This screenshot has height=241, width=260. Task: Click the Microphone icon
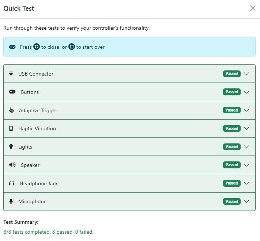click(11, 201)
